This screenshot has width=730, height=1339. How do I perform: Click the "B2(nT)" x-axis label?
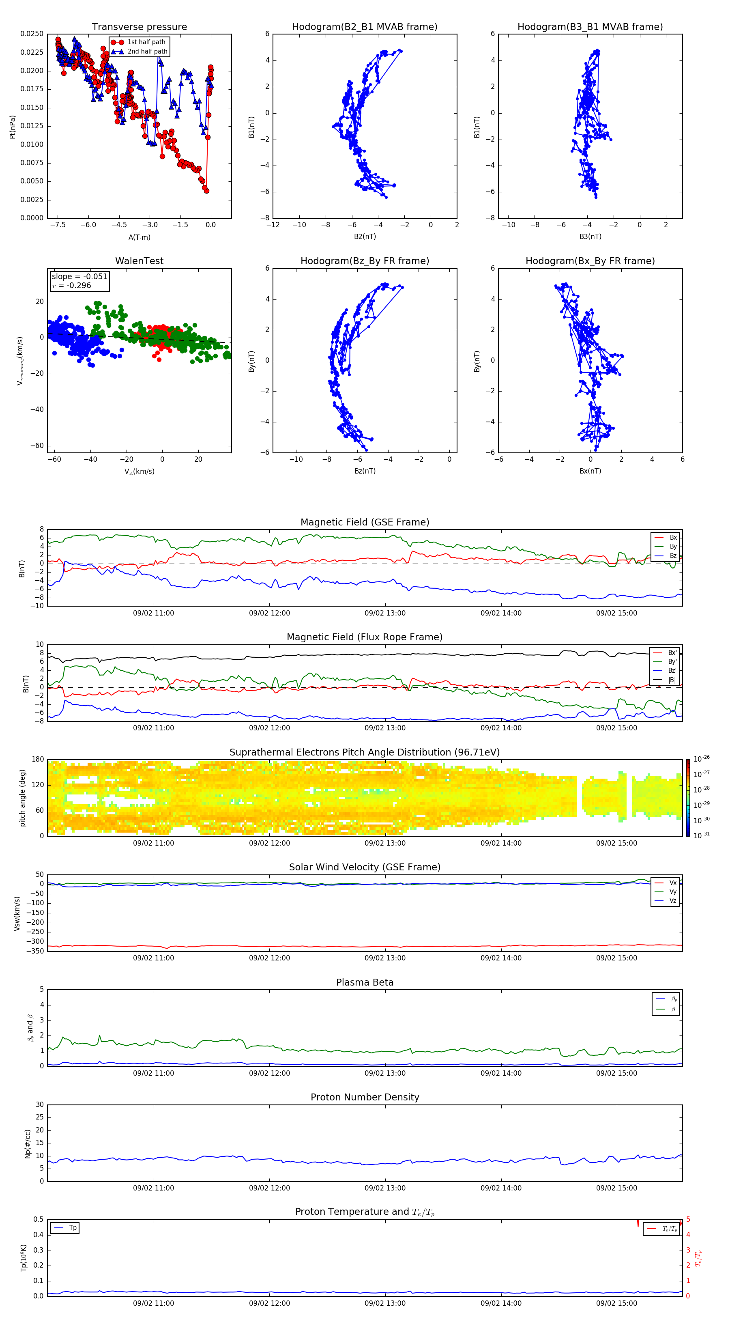coord(365,237)
